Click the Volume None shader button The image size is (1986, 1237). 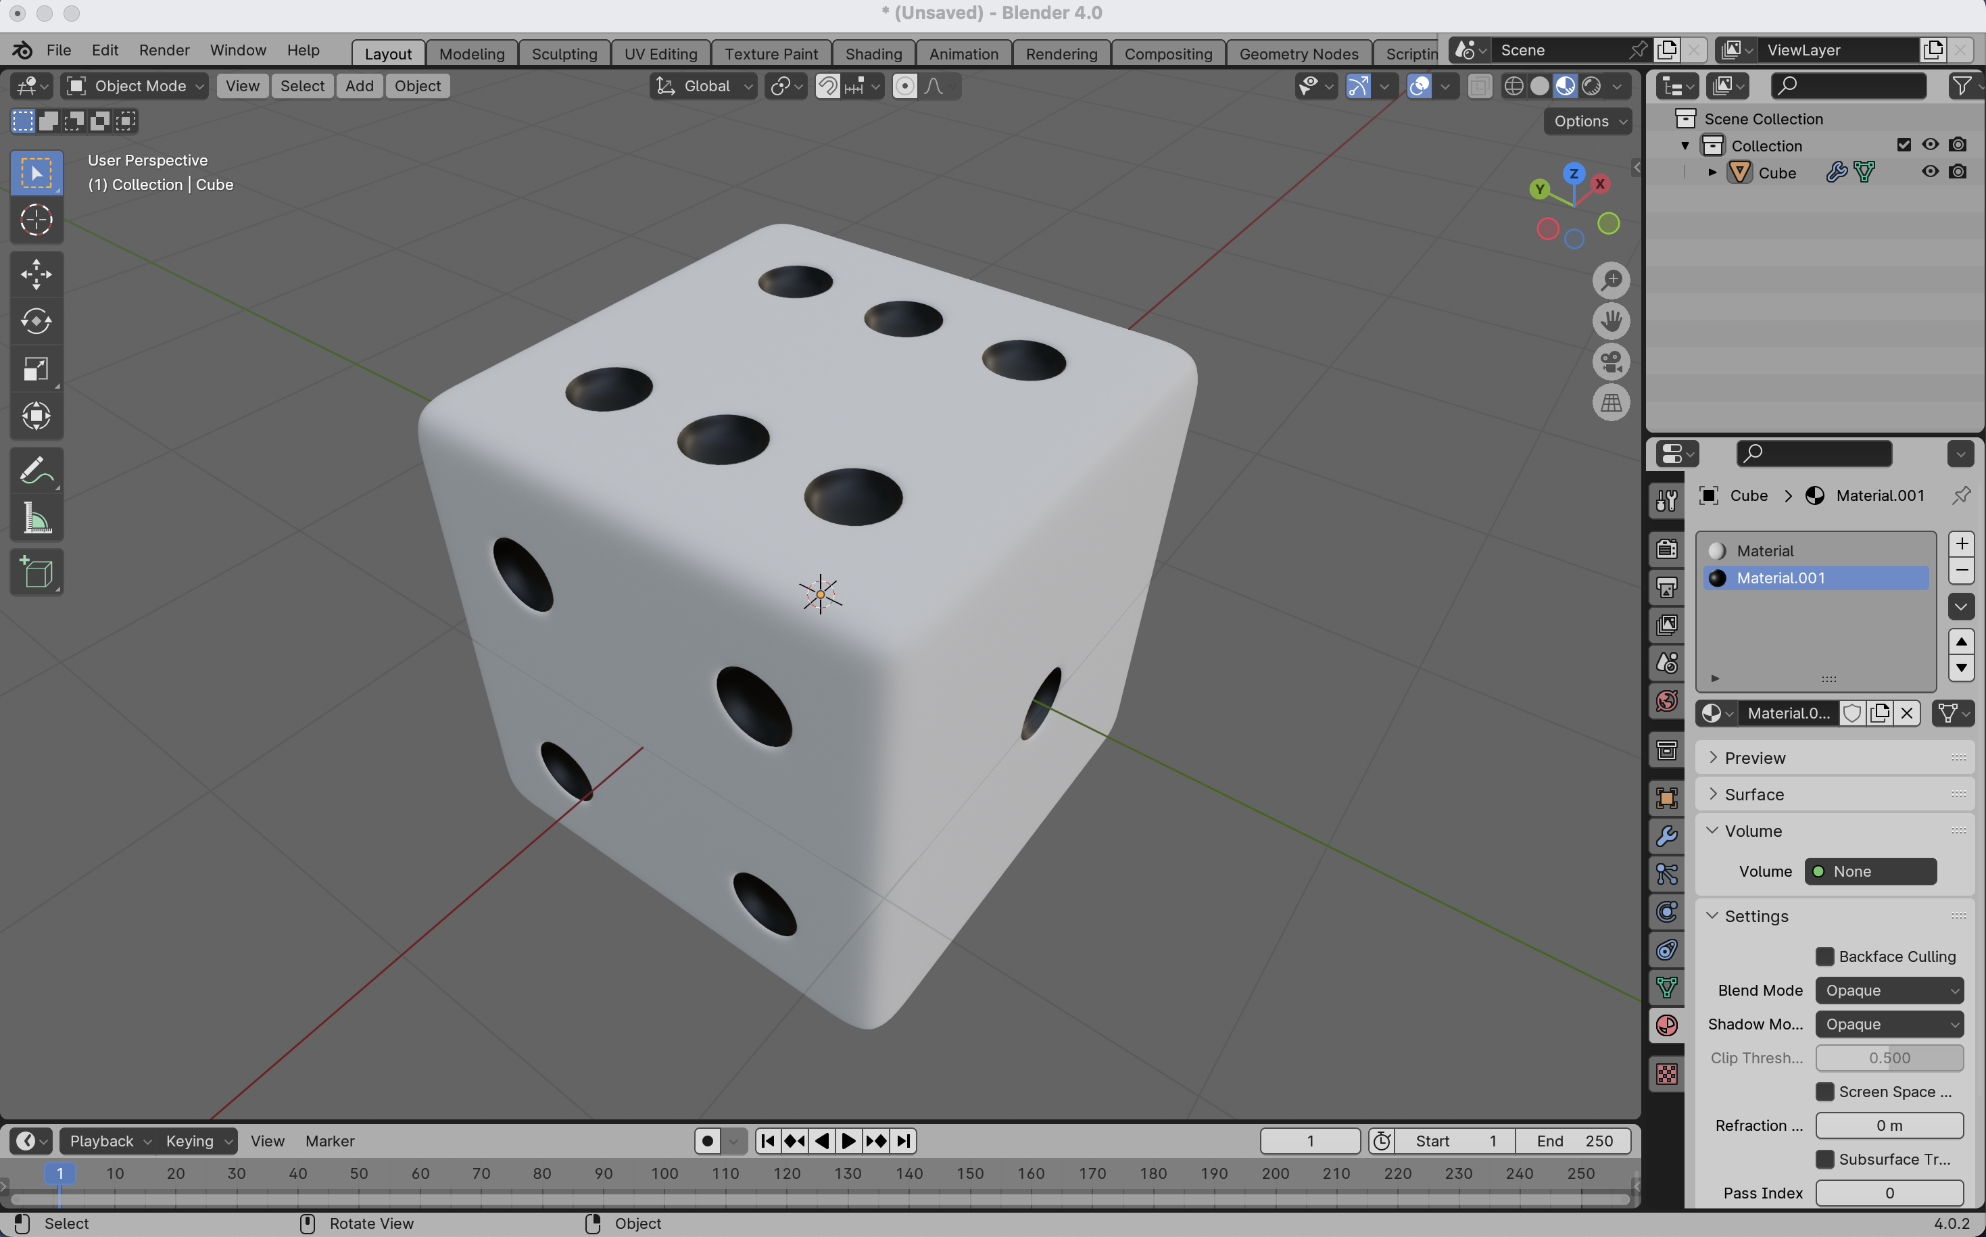click(1870, 871)
